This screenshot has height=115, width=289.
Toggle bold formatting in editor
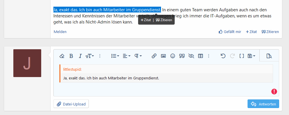(x=71, y=56)
